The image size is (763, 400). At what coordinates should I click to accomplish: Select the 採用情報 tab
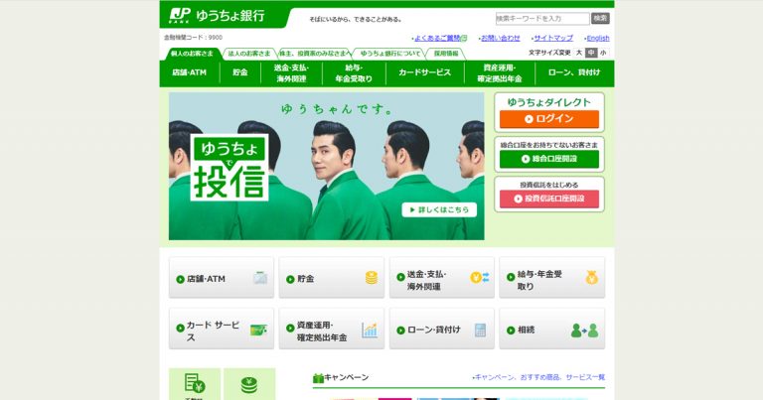click(x=446, y=54)
